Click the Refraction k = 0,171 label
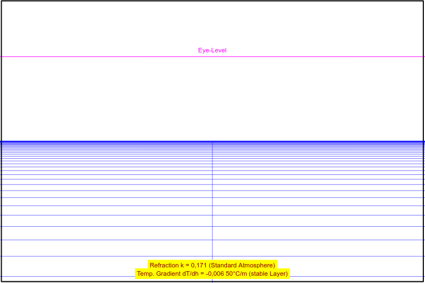This screenshot has height=283, width=425. 212,265
